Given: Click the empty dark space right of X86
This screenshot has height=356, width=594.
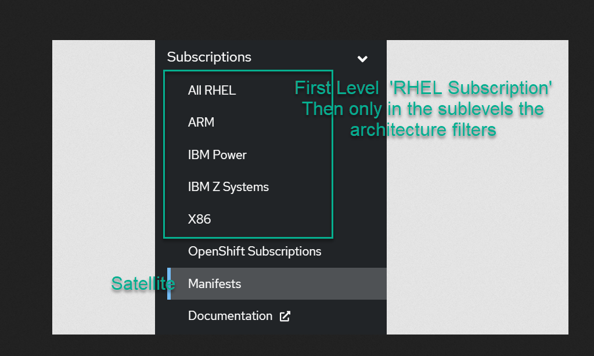Looking at the screenshot, I should pos(273,219).
